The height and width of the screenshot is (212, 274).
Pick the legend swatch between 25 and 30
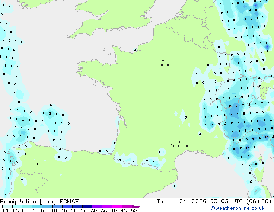(x=87, y=206)
